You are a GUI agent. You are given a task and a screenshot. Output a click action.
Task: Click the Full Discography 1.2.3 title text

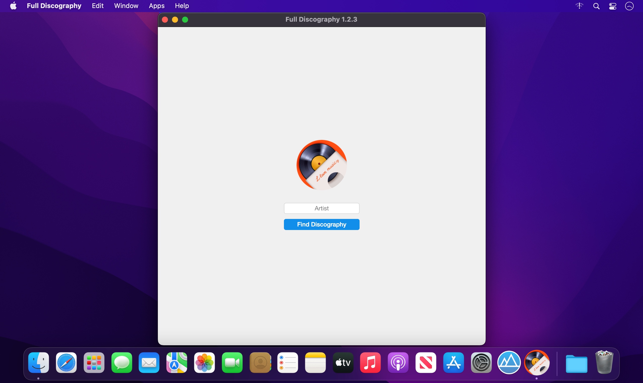click(x=321, y=19)
